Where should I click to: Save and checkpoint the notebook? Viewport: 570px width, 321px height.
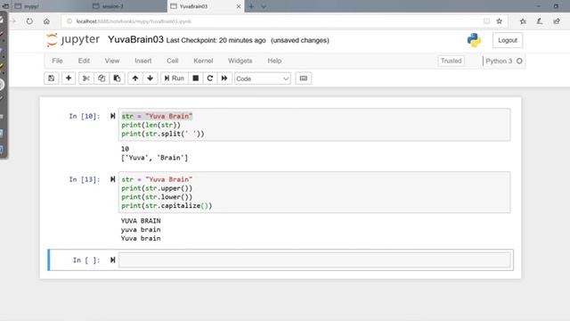(x=52, y=78)
